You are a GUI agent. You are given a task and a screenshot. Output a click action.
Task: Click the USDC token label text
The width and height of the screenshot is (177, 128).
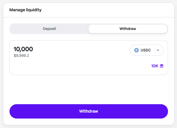coord(146,50)
